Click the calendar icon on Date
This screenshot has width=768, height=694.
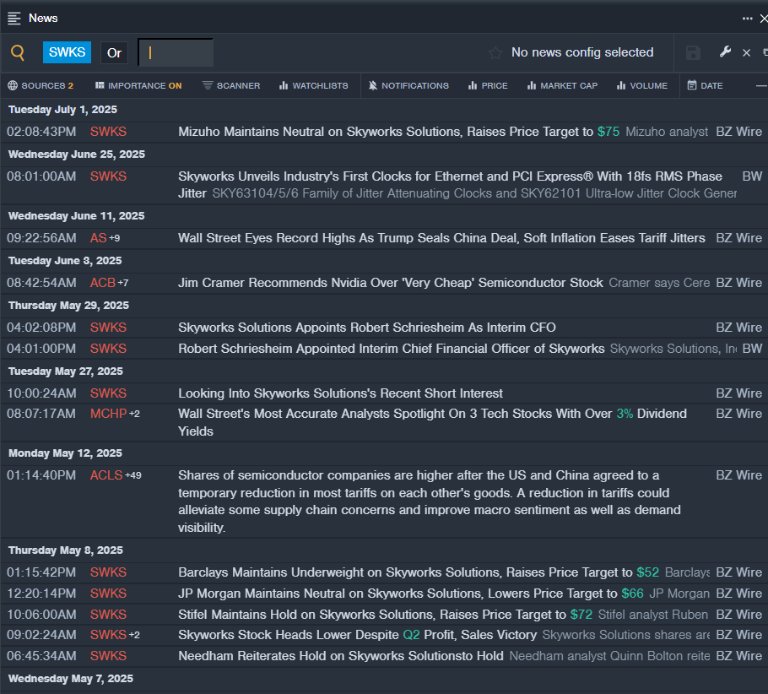click(691, 85)
